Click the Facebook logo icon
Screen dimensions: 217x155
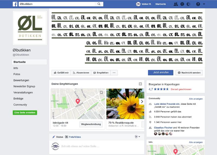click(x=15, y=4)
